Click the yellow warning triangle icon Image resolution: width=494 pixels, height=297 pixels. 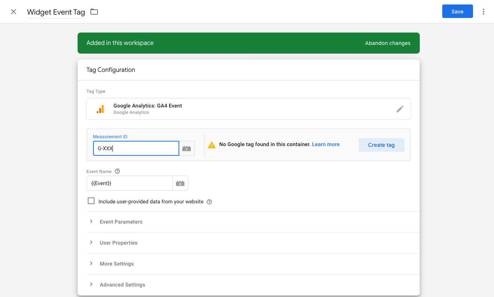pyautogui.click(x=212, y=144)
